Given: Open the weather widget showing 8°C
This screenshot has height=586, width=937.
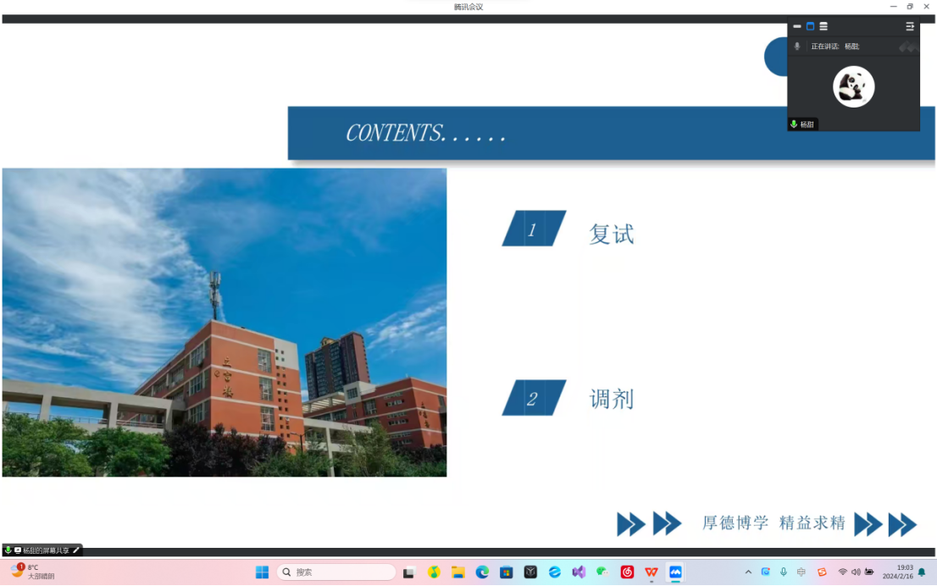Looking at the screenshot, I should point(32,572).
